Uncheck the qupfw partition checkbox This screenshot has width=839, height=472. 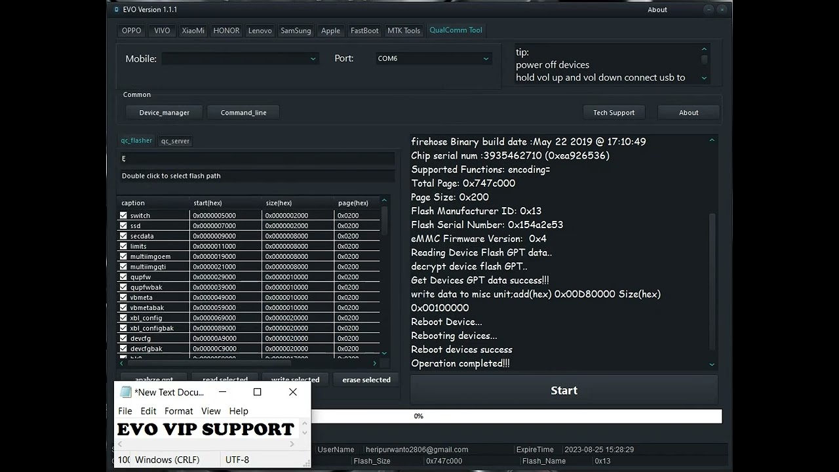pyautogui.click(x=123, y=277)
